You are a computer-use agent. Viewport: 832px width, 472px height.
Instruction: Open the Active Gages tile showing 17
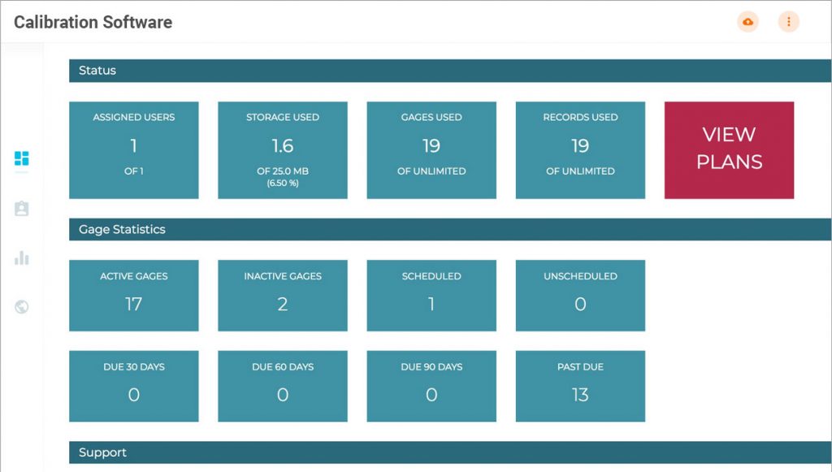133,296
